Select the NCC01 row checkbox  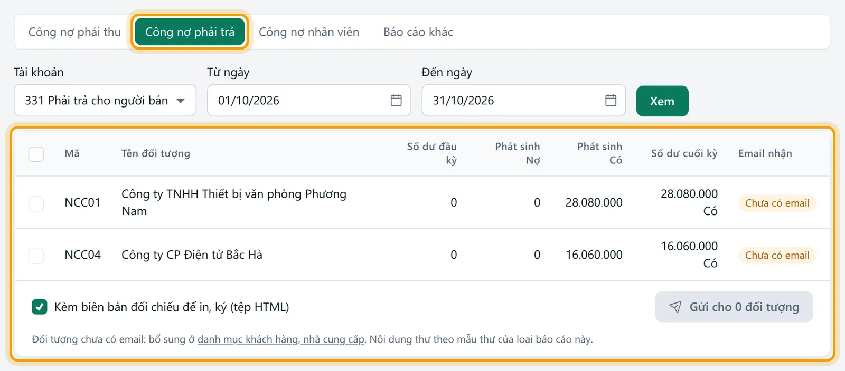click(x=36, y=203)
